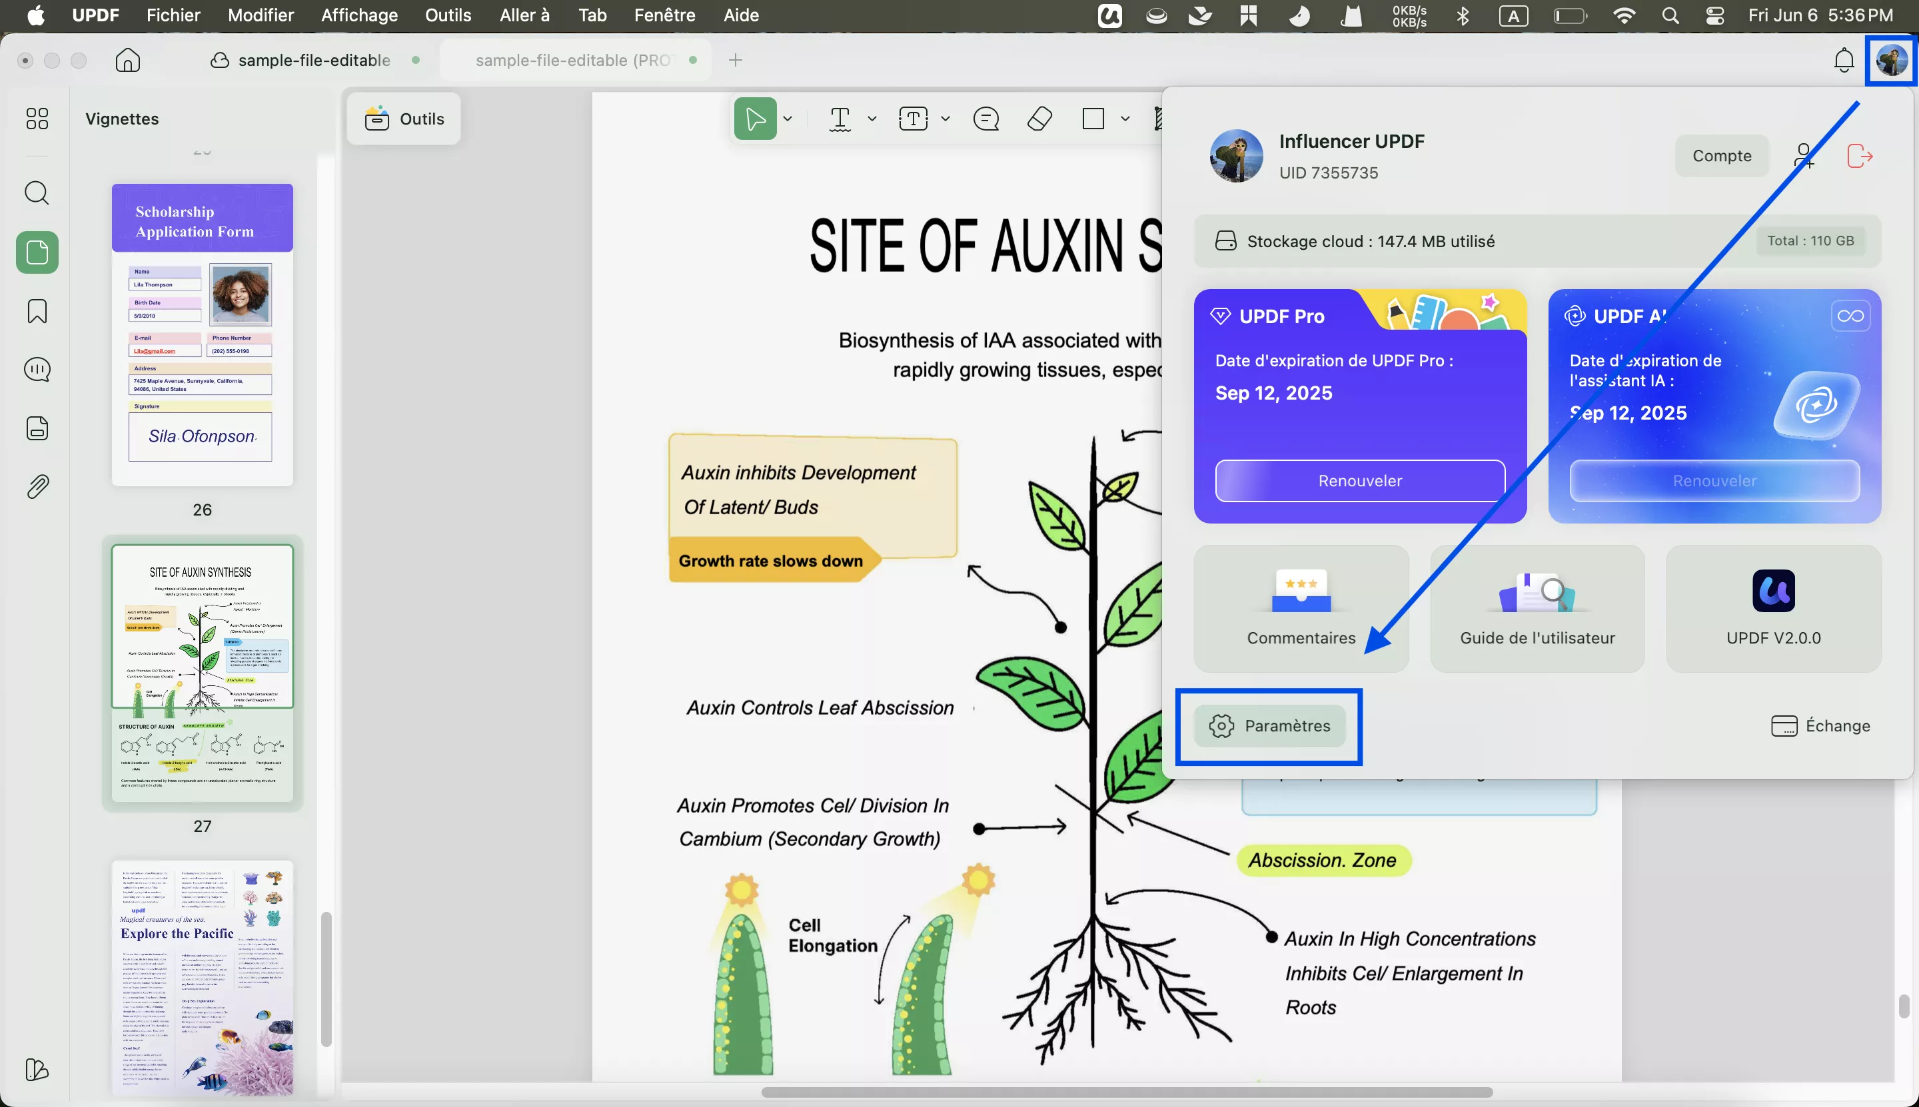This screenshot has width=1919, height=1107.
Task: Click the thumbnails panel vertical scrollbar
Action: 326,978
